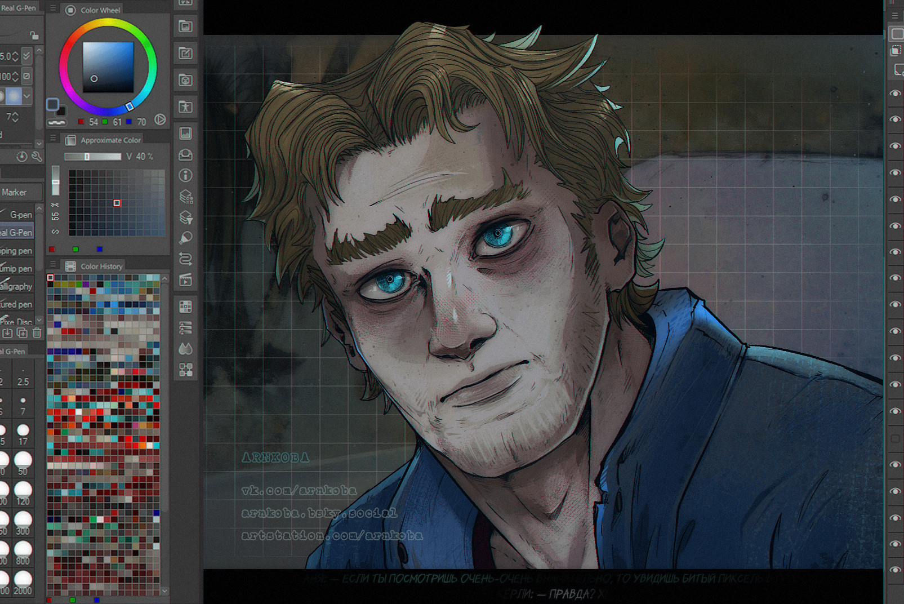The height and width of the screenshot is (604, 904).
Task: Click the lightbulb palette icon
Action: pos(185,238)
